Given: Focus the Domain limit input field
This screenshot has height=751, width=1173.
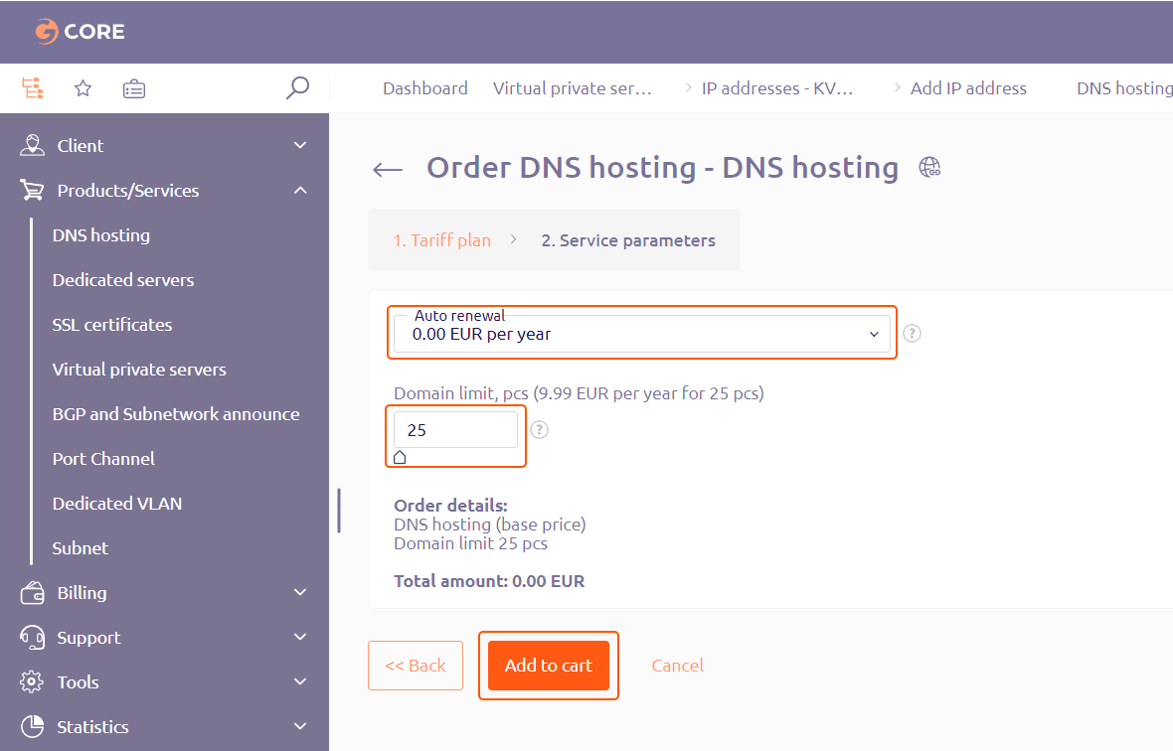Looking at the screenshot, I should 455,430.
